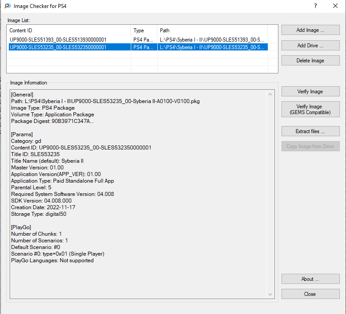Click the Default Scenario: #0 line
This screenshot has width=346, height=314.
coord(35,247)
